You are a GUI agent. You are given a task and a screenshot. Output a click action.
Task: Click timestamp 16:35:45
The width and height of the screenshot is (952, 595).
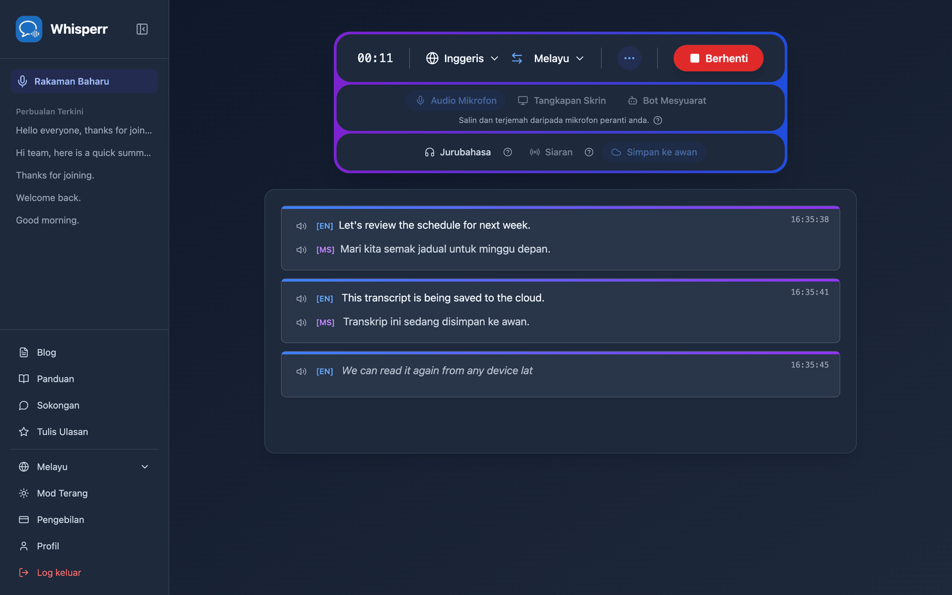809,365
